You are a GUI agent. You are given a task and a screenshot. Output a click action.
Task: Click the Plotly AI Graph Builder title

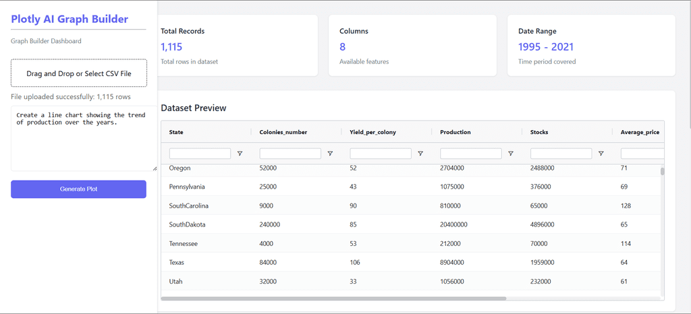(x=70, y=19)
